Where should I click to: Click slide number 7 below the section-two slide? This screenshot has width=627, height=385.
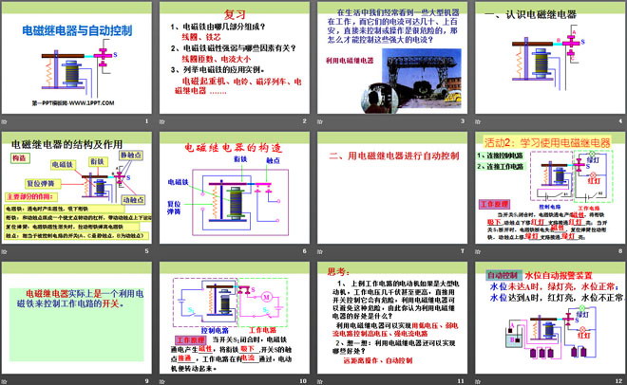click(x=463, y=251)
